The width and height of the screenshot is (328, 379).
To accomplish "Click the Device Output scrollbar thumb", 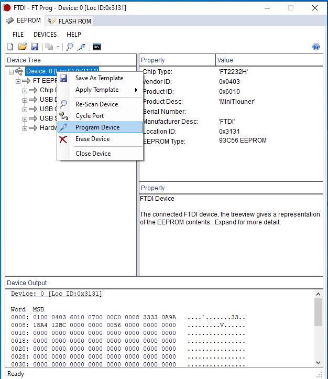I will pyautogui.click(x=319, y=312).
